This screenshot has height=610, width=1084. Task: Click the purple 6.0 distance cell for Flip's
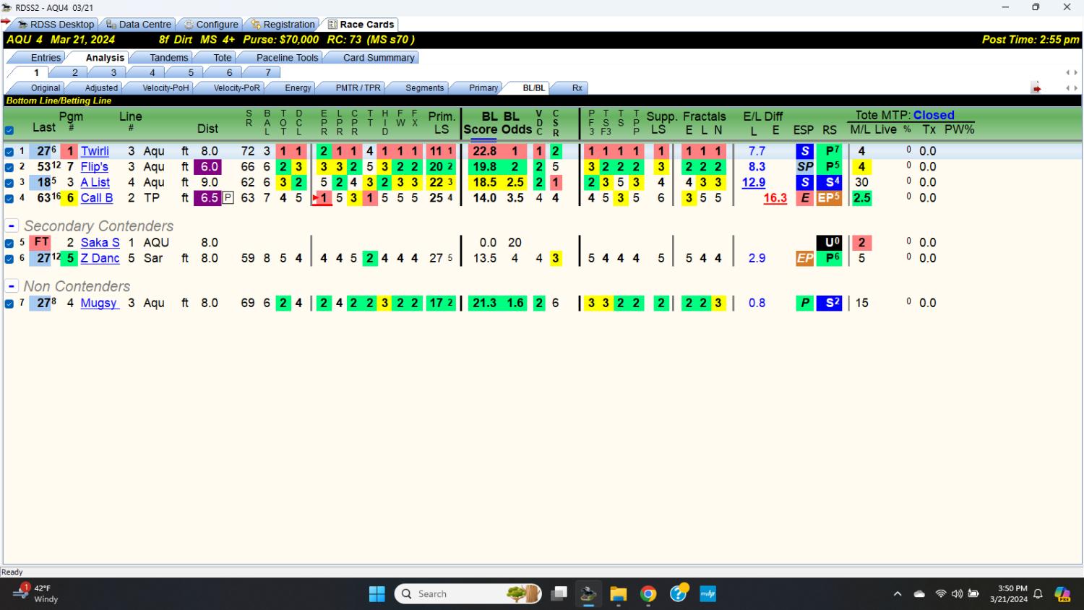point(209,167)
